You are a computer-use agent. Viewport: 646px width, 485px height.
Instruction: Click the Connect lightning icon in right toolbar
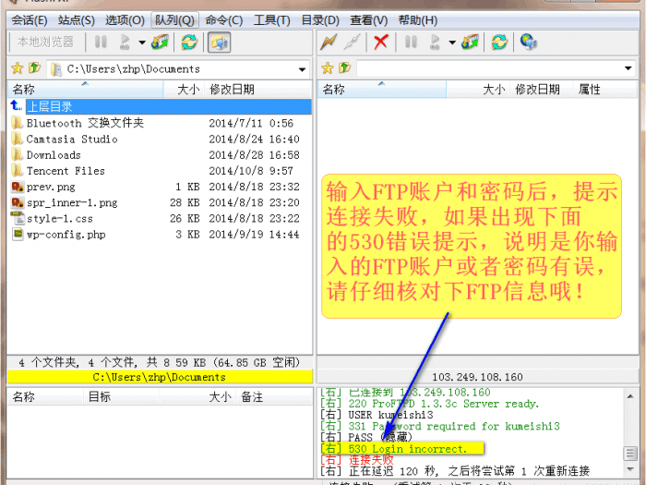329,42
